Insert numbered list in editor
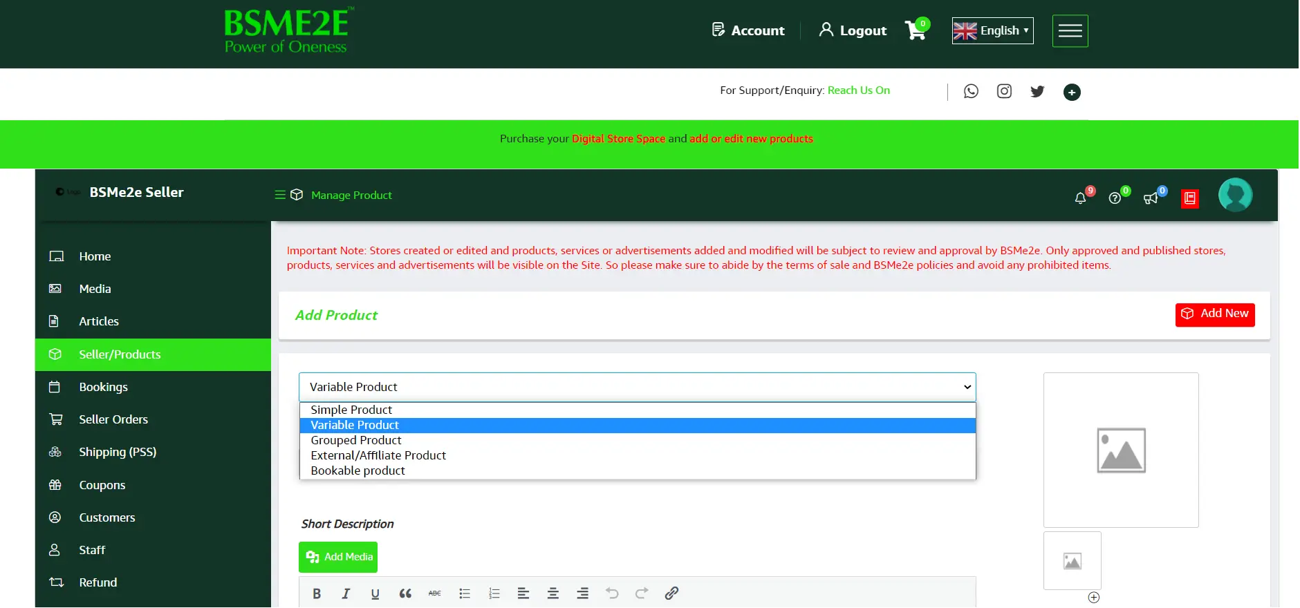 click(x=494, y=593)
